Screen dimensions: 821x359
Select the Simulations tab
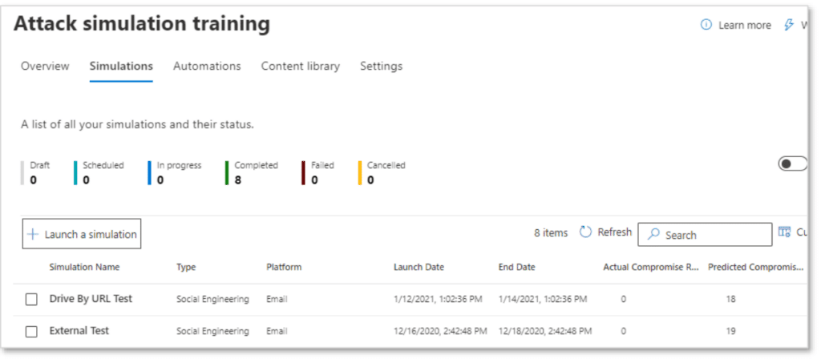pyautogui.click(x=121, y=66)
